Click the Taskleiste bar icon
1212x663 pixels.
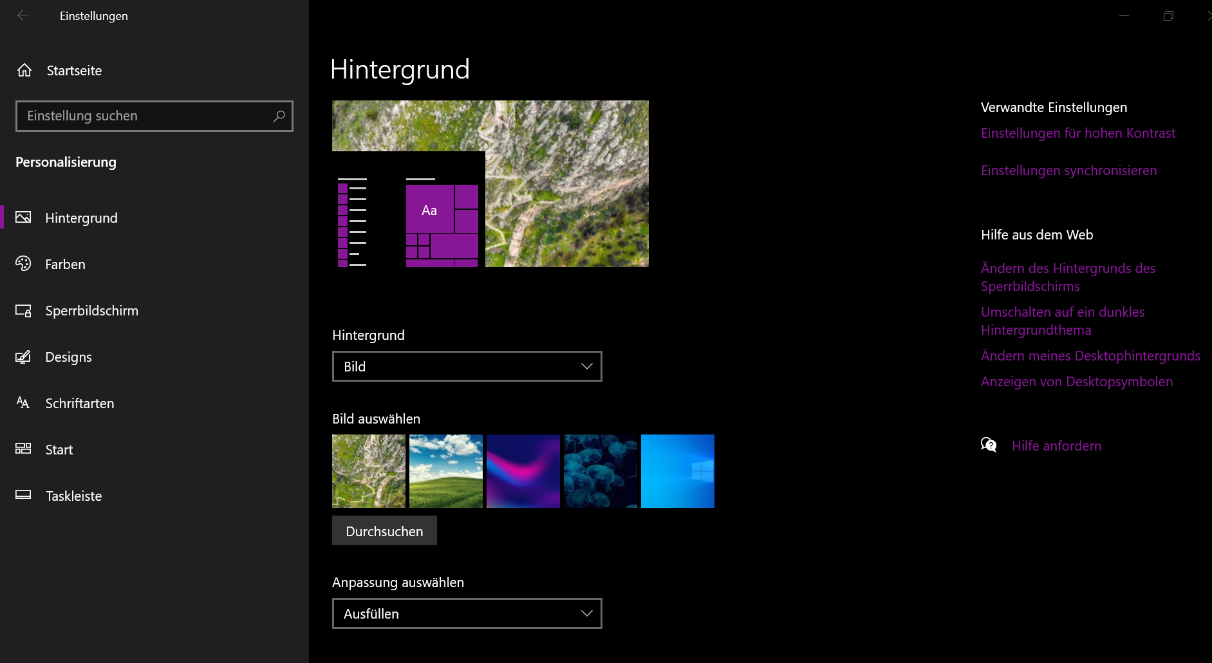[23, 495]
